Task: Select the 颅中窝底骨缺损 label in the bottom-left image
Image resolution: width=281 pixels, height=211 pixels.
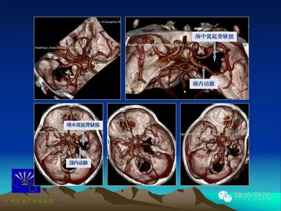Action: tap(83, 125)
